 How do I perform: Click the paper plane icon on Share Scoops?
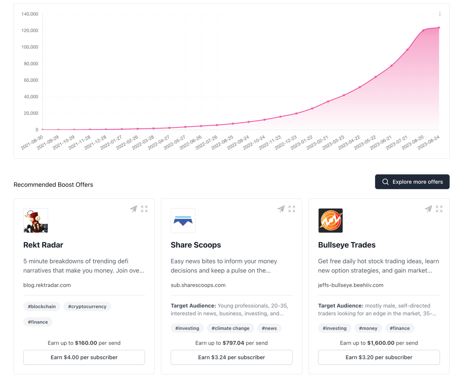(x=281, y=209)
